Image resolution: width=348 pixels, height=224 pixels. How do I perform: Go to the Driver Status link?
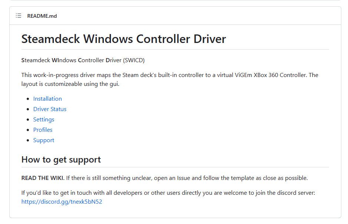pyautogui.click(x=50, y=109)
